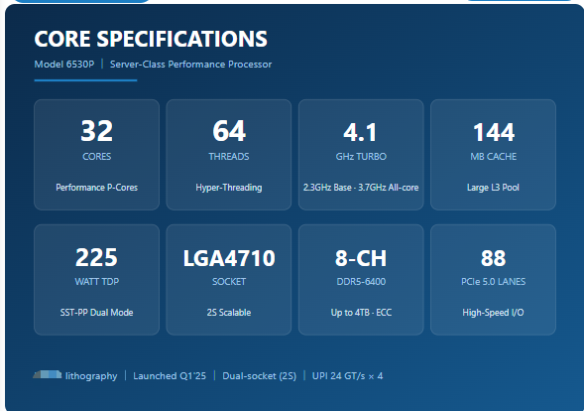This screenshot has width=584, height=411.
Task: Click the blurred lithography value
Action: pyautogui.click(x=48, y=374)
